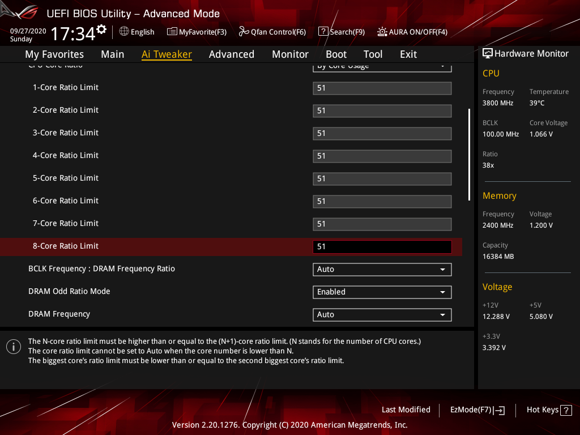Viewport: 580px width, 435px height.
Task: Open the clock settings gear icon
Action: [x=101, y=29]
